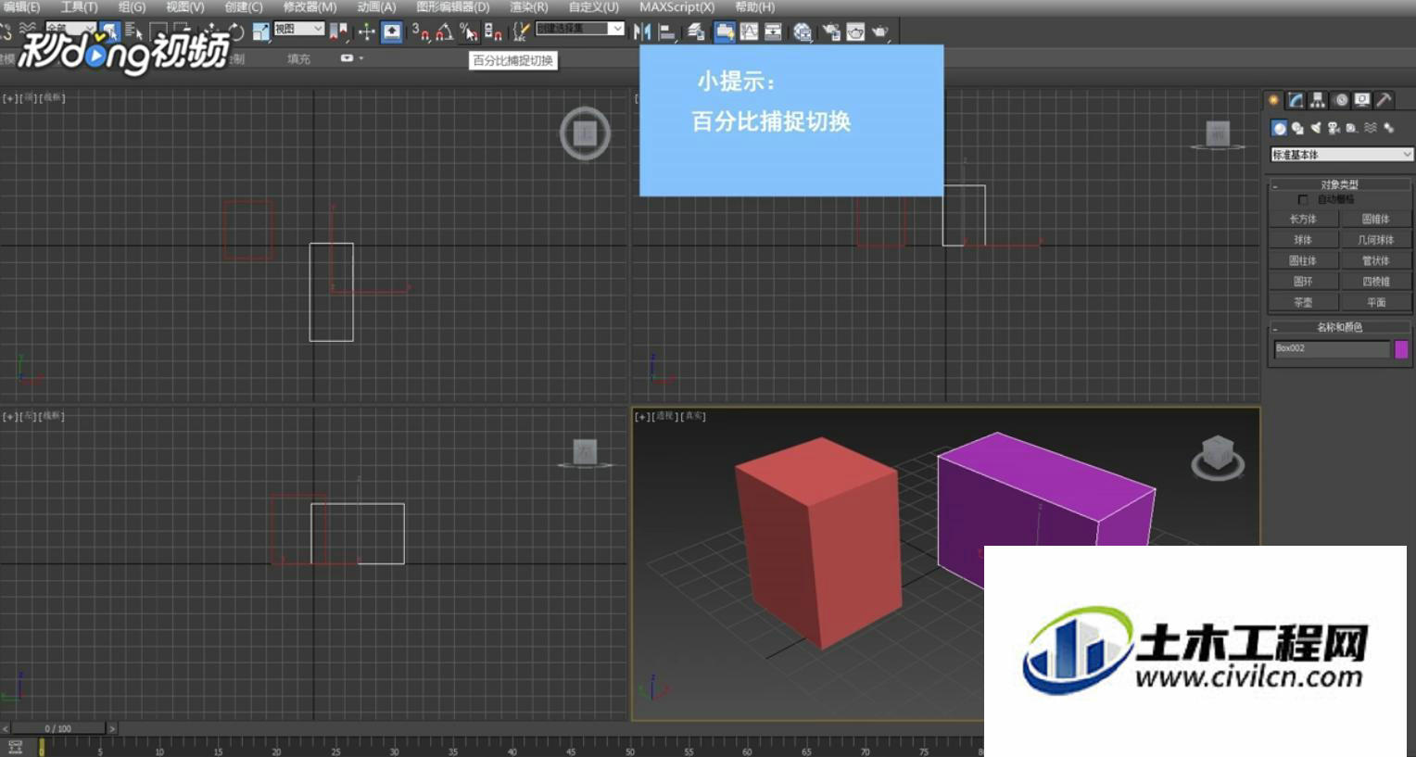Click the Align tool icon
The image size is (1416, 757).
(x=667, y=32)
